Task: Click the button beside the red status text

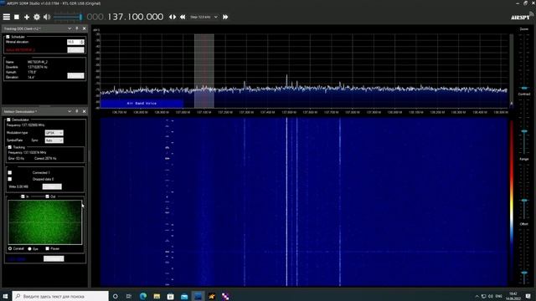Action: point(75,50)
